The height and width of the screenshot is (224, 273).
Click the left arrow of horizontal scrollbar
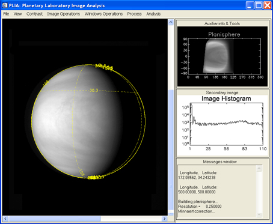coord(5,219)
